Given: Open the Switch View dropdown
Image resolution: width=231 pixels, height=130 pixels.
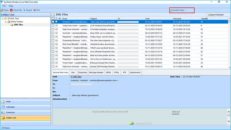Looking at the screenshot, I should [x=178, y=10].
